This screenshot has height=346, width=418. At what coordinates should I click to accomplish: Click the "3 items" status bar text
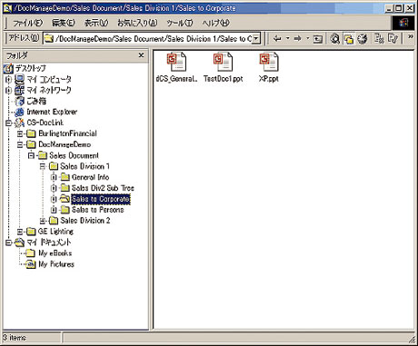click(x=15, y=337)
